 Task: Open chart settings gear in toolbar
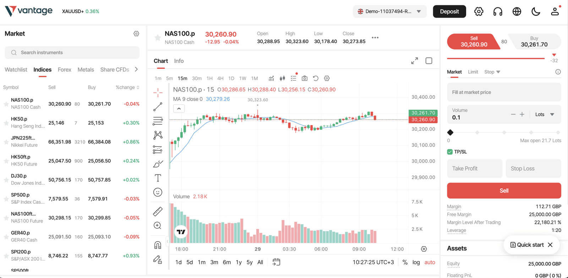[x=327, y=78]
